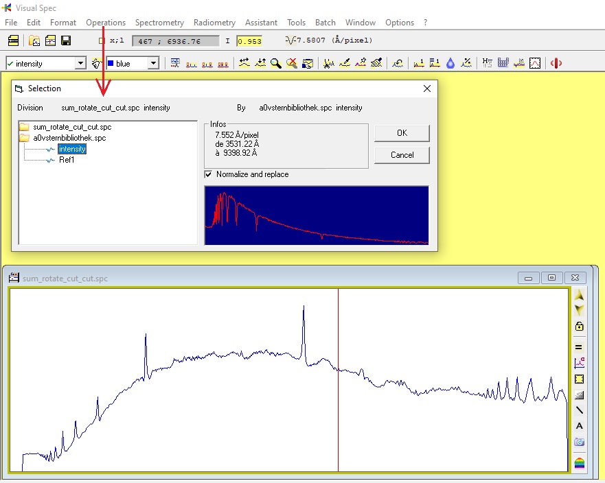The width and height of the screenshot is (605, 483).
Task: Confirm the division with OK
Action: [x=402, y=133]
